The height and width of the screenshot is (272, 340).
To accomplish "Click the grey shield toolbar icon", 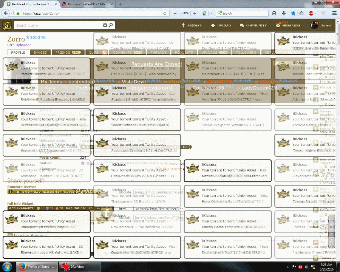I will click(323, 13).
